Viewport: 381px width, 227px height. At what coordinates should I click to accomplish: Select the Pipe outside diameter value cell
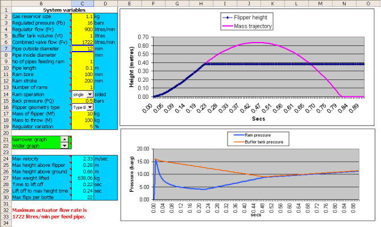click(82, 49)
